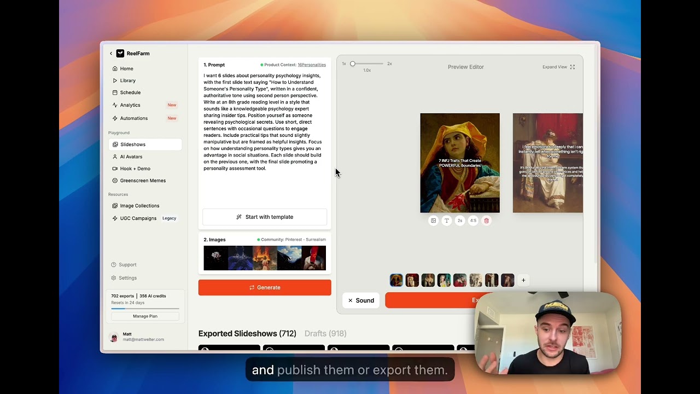Open the Pinterest Surrealism image collection strip

pos(265,258)
